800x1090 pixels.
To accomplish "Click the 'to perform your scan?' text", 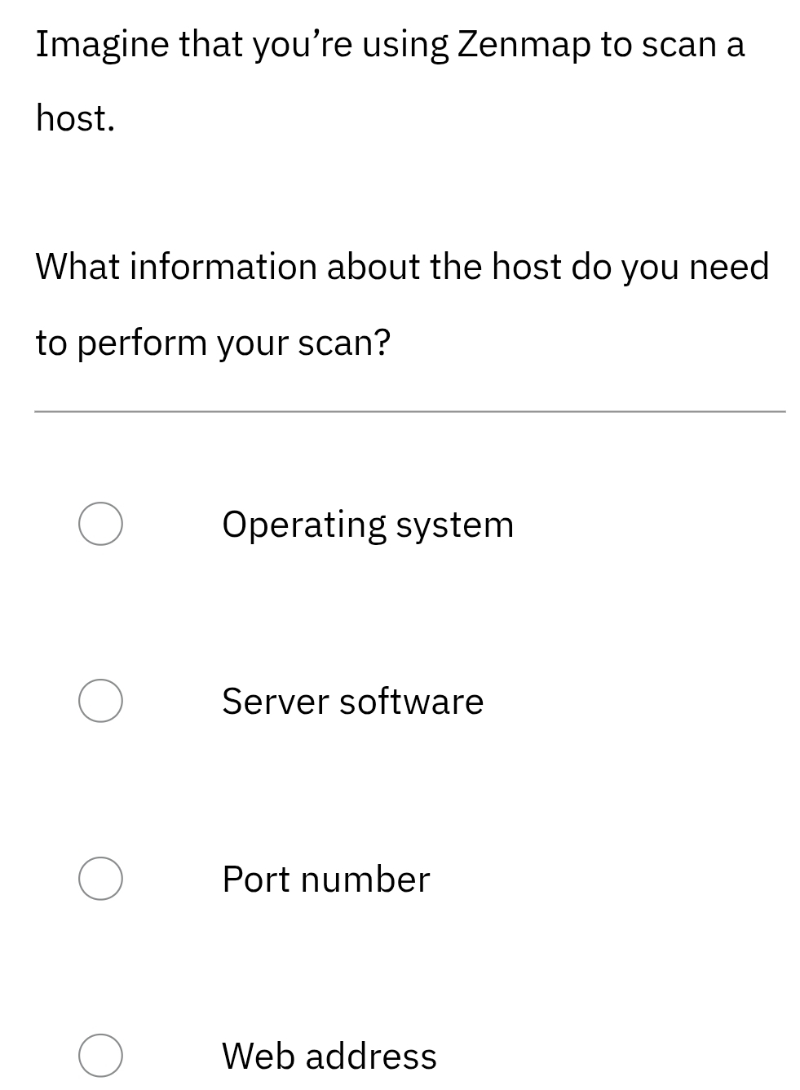I will (213, 343).
